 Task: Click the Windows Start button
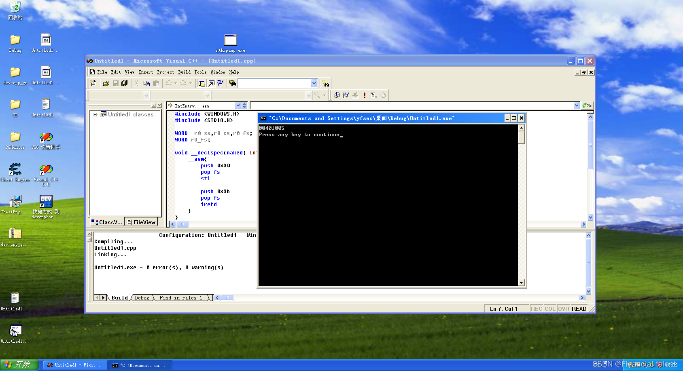[x=19, y=365]
